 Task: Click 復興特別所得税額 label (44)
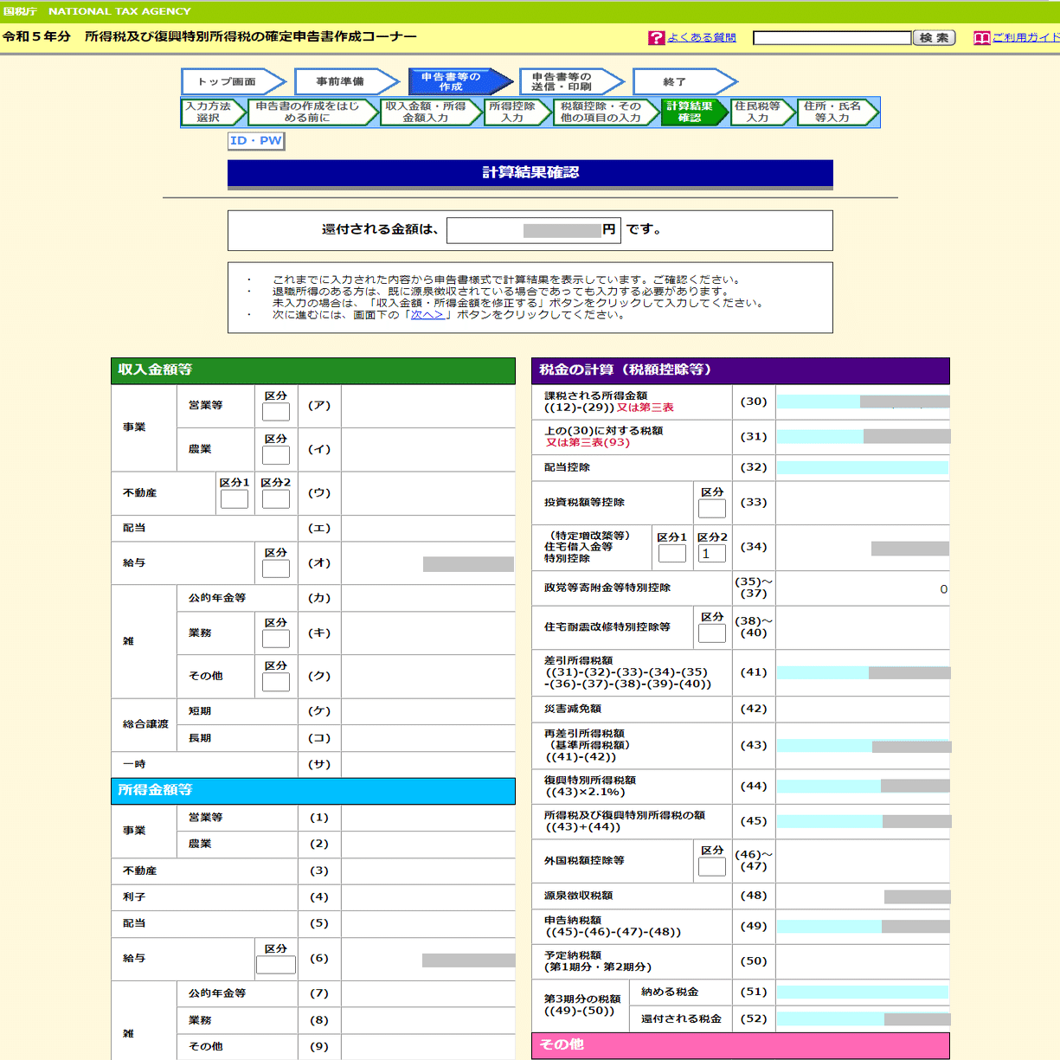pyautogui.click(x=590, y=780)
